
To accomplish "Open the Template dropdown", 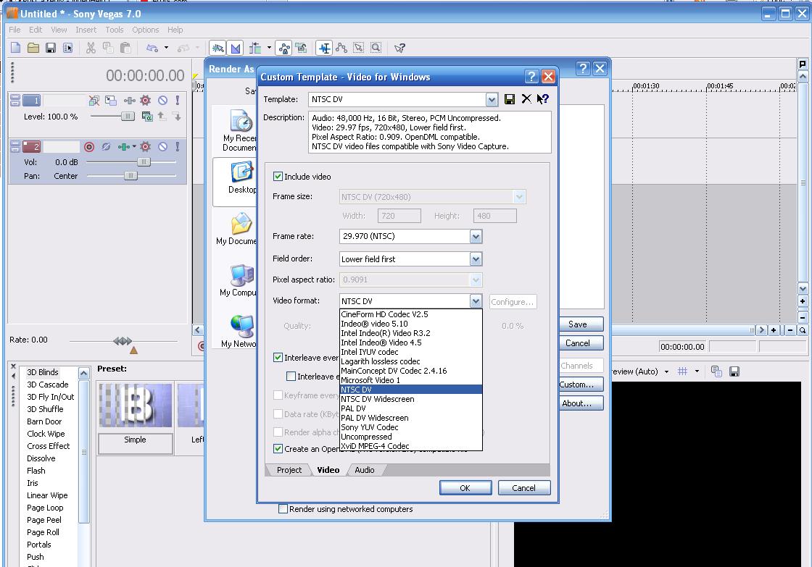I will pos(492,99).
